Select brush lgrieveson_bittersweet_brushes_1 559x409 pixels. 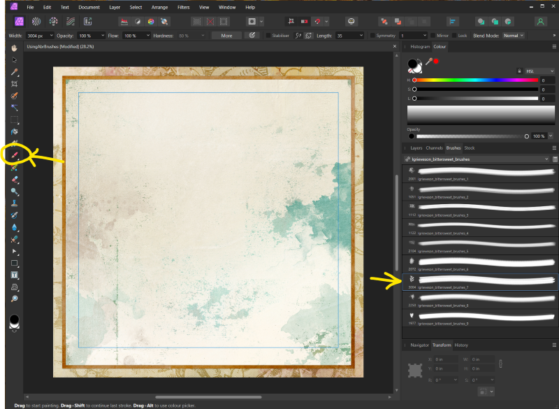(480, 174)
